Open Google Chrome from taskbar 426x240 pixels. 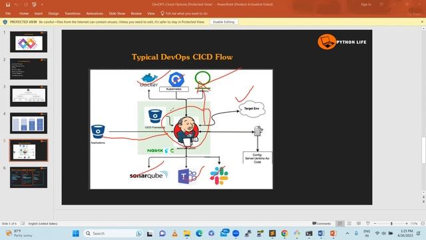pos(284,233)
